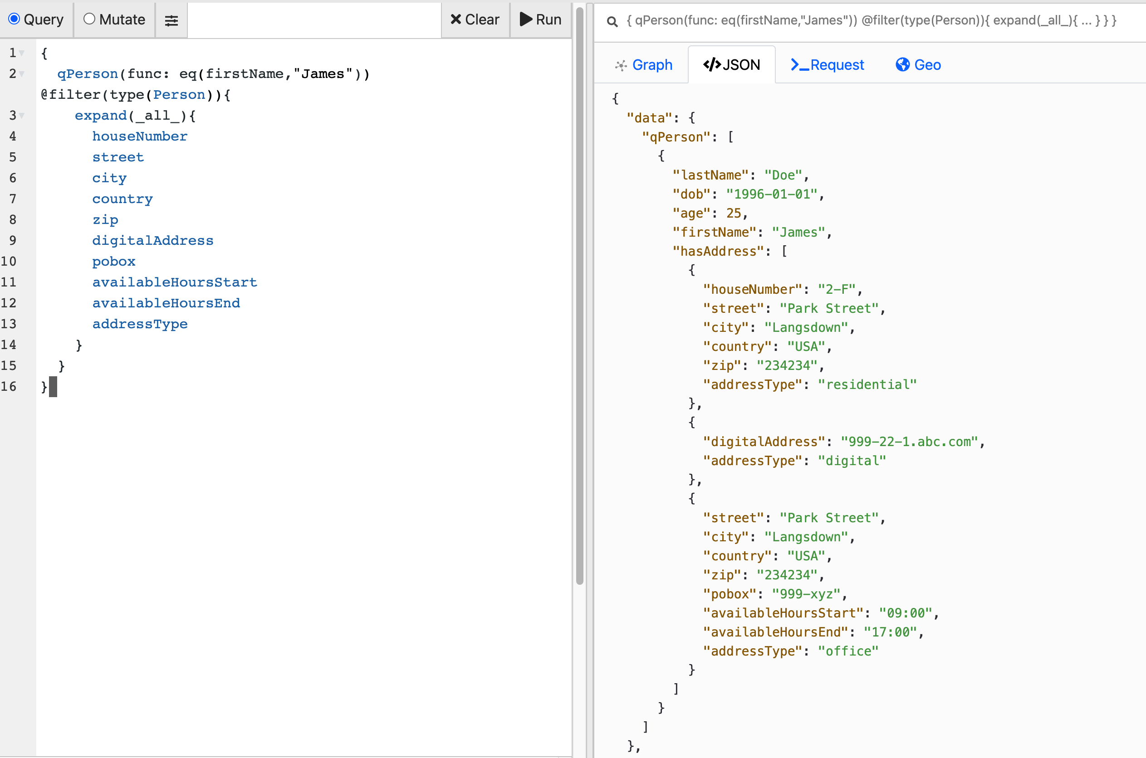This screenshot has height=758, width=1146.
Task: Click the "James" firstName value in JSON
Action: [x=798, y=232]
